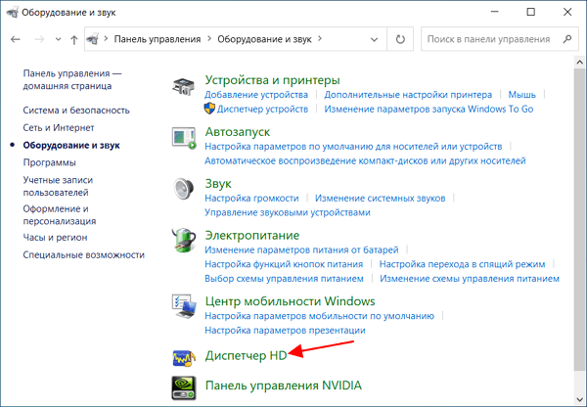
Task: Open Оформление и персонализация category
Action: (60, 215)
